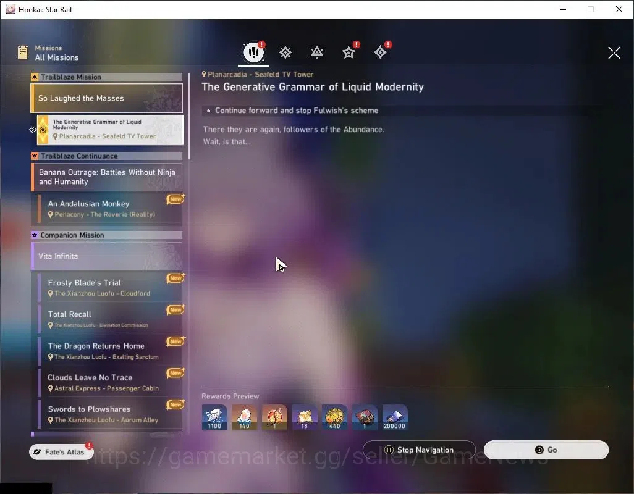Select the Clouds Leave No Trace mission
634x494 pixels.
110,382
